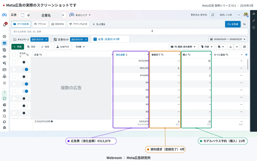The height and width of the screenshot is (161, 257).
Task: Open the 内訳 breakdown dropdown
Action: coord(207,47)
